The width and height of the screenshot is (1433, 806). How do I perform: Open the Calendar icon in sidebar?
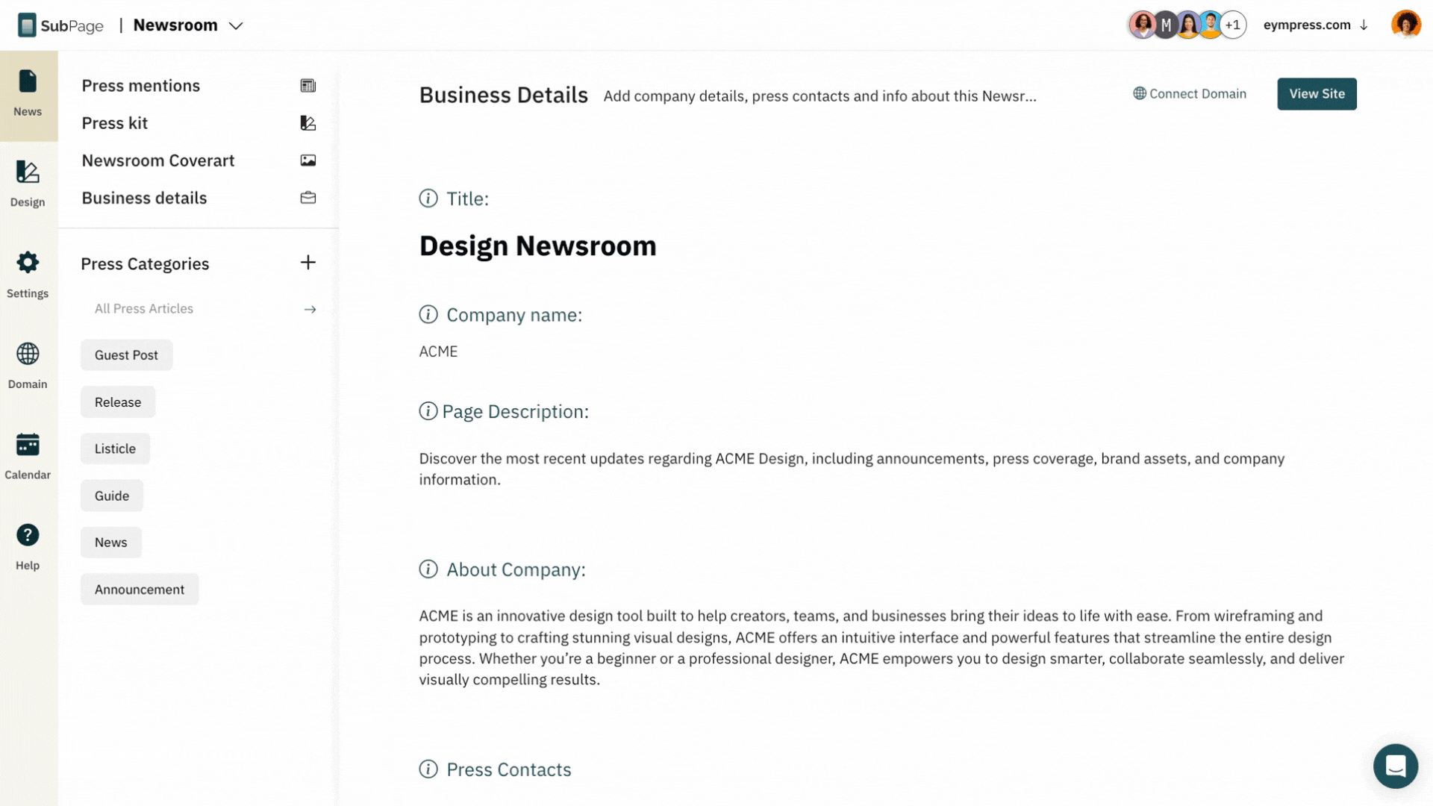coord(28,445)
